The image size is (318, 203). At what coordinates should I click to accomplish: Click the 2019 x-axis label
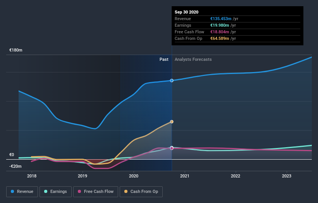coord(83,176)
